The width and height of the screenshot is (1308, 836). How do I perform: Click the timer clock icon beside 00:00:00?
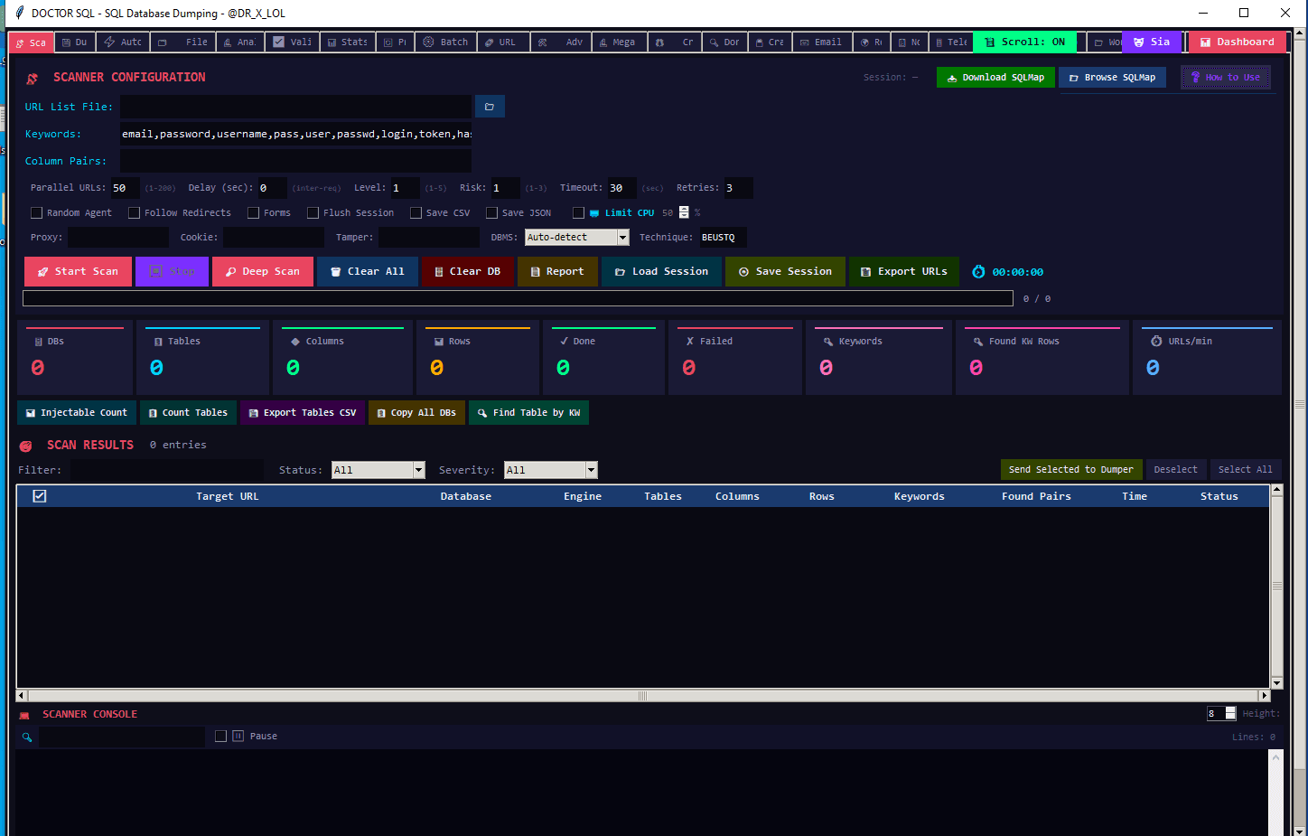[x=978, y=272]
